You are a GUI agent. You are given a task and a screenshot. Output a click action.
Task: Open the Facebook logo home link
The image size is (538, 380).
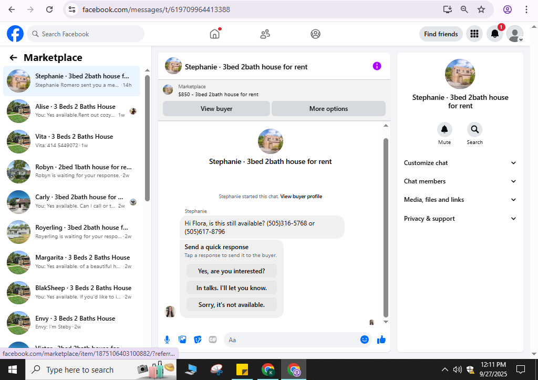click(15, 34)
